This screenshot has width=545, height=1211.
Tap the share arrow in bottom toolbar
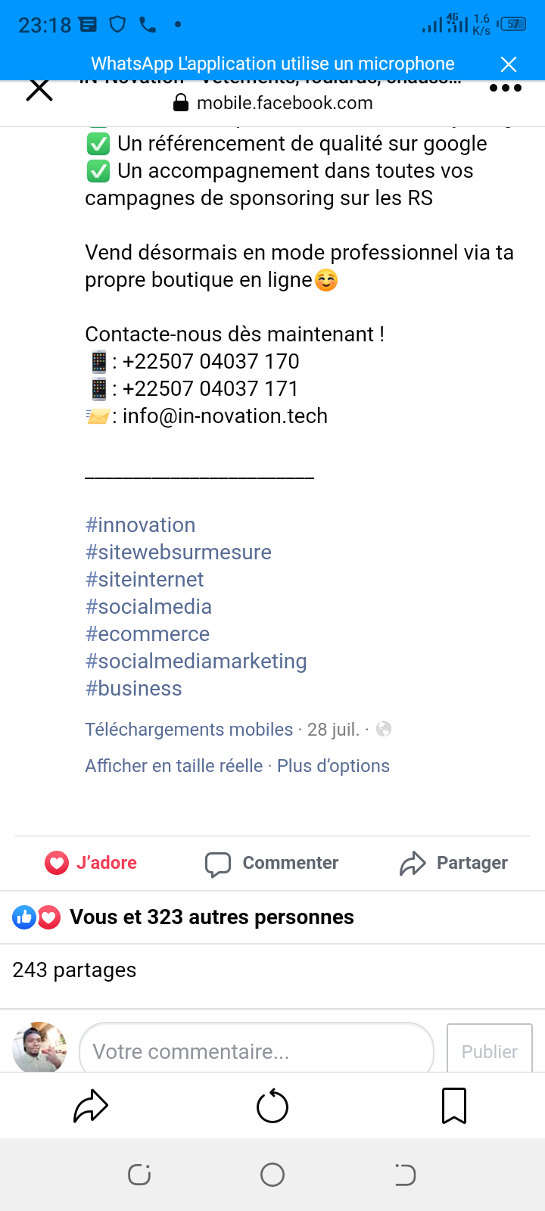[91, 1107]
